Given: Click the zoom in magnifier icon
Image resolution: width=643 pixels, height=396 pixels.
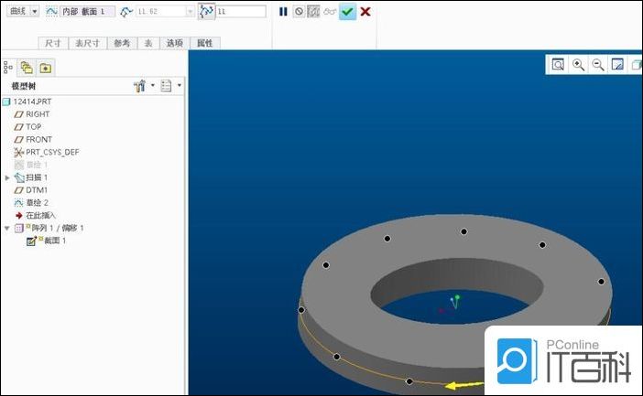Looking at the screenshot, I should [x=578, y=65].
